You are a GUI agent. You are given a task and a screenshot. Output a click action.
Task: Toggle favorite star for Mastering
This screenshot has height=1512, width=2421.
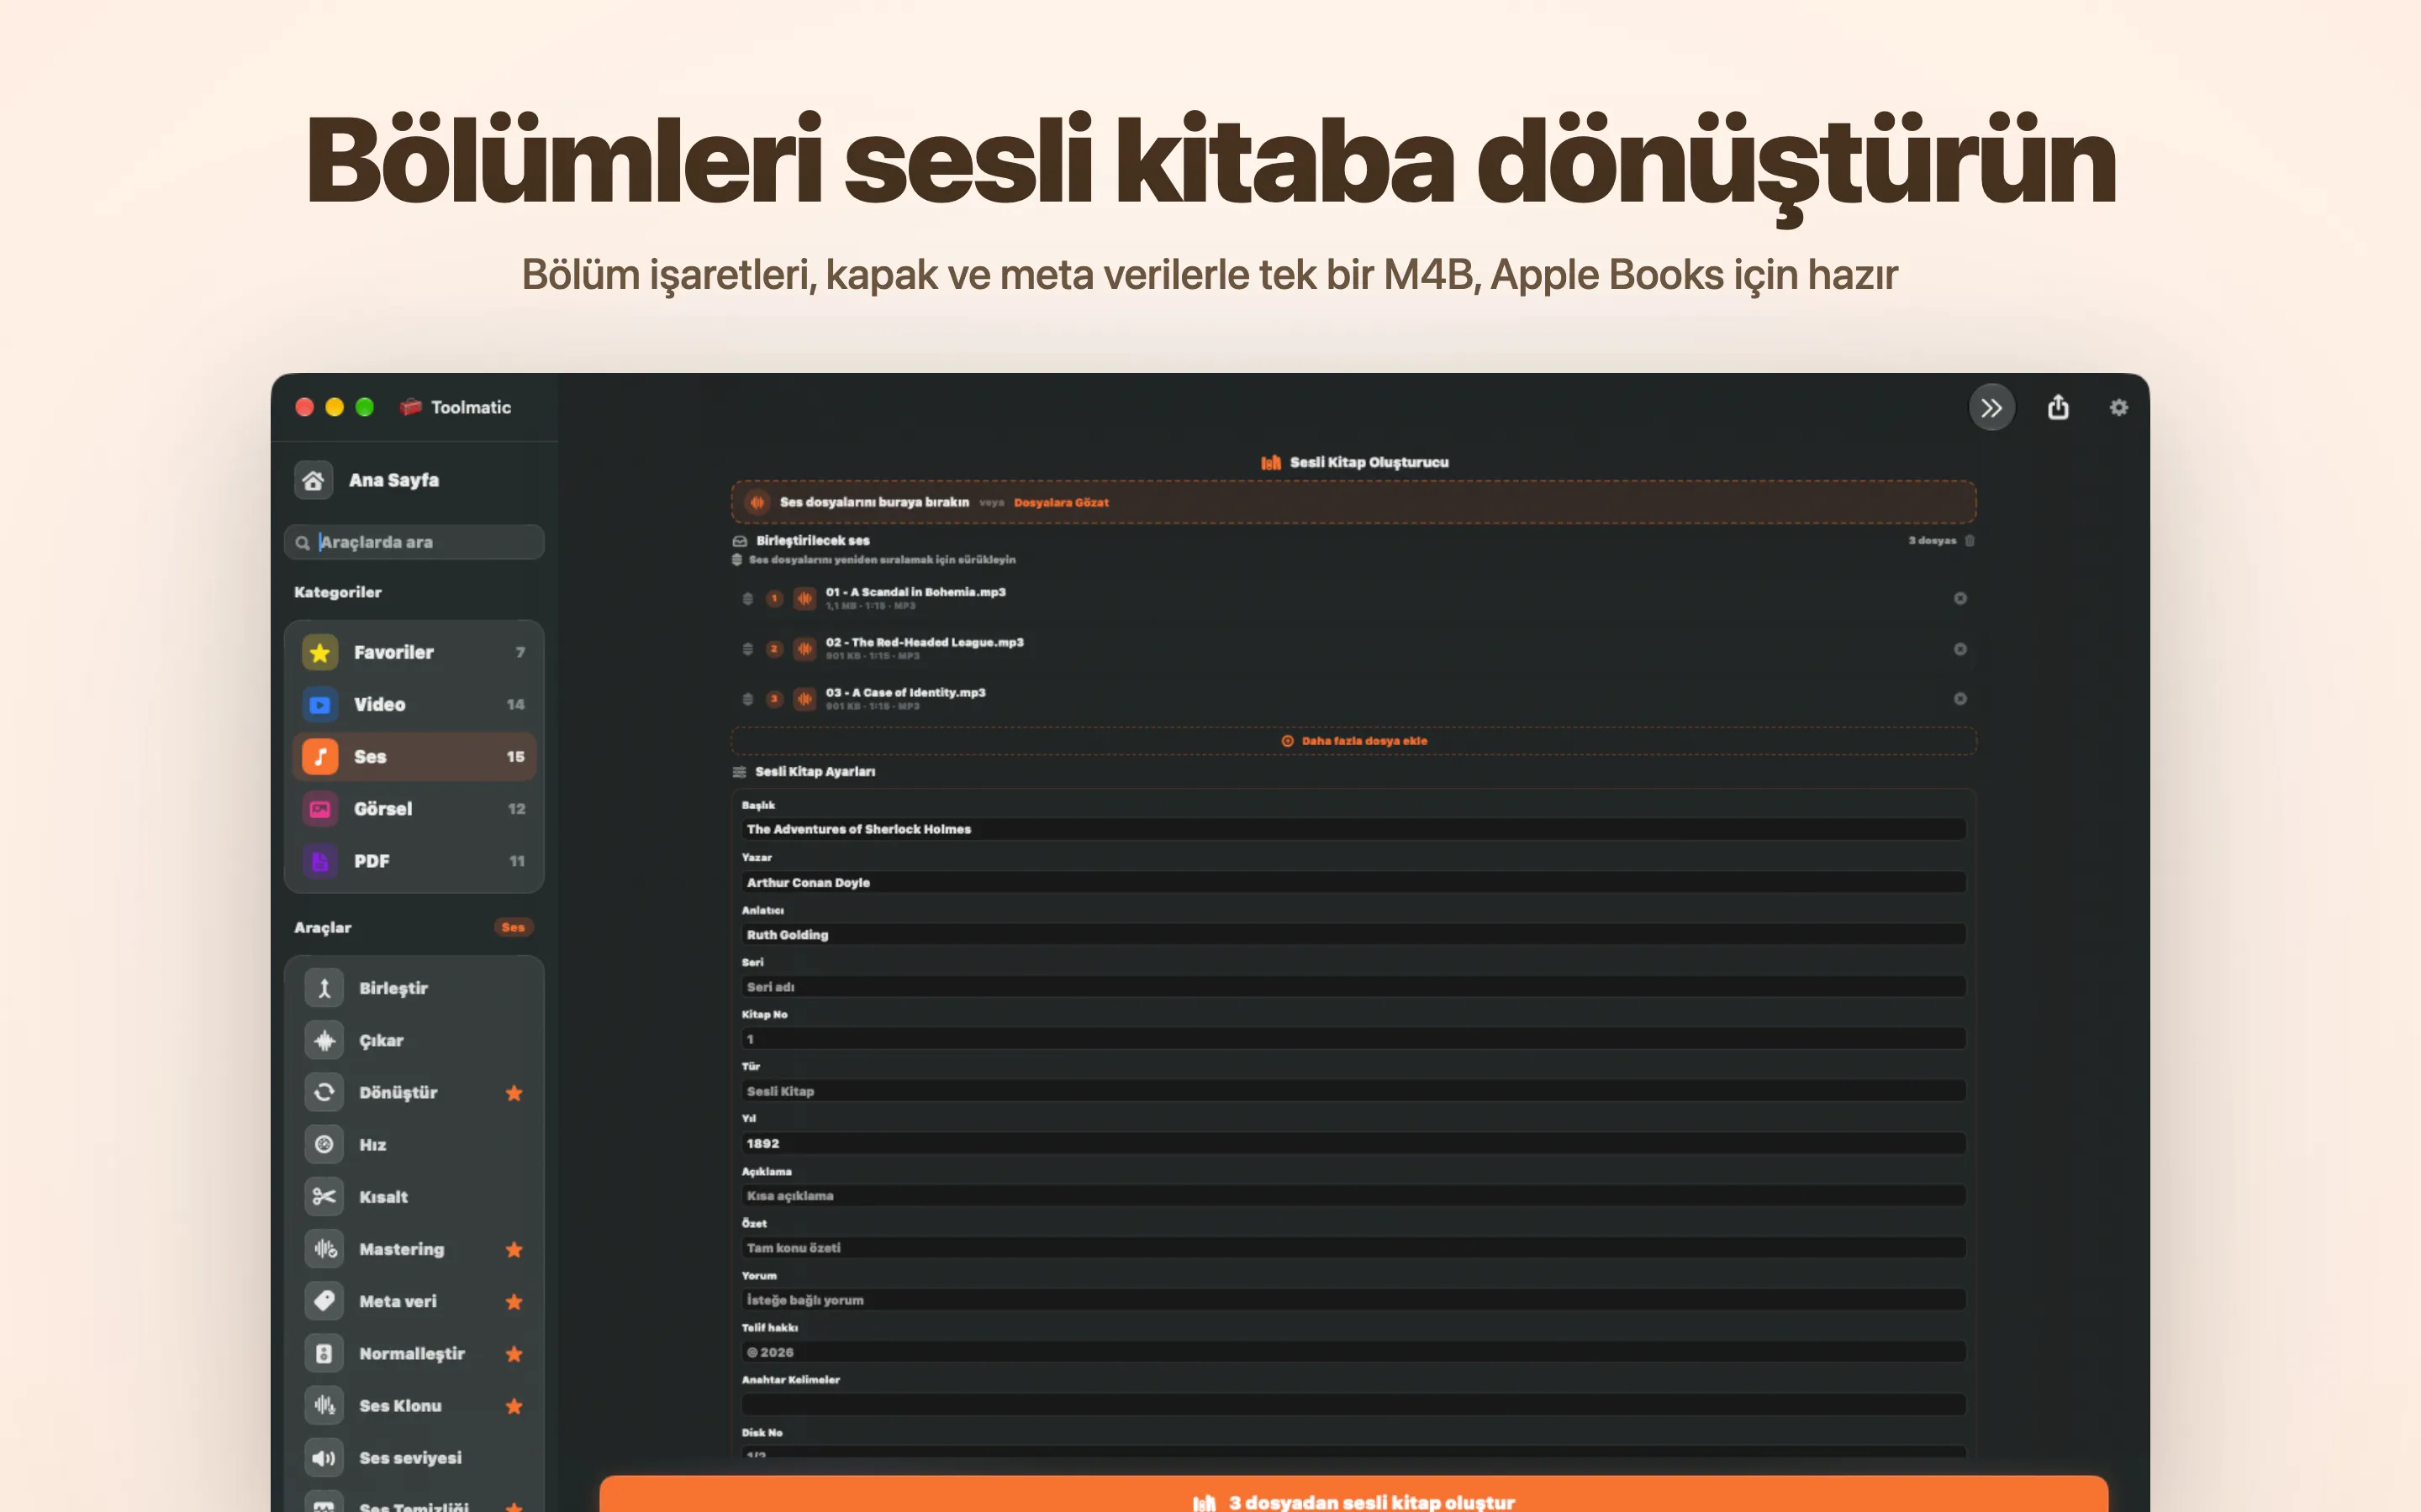coord(514,1249)
